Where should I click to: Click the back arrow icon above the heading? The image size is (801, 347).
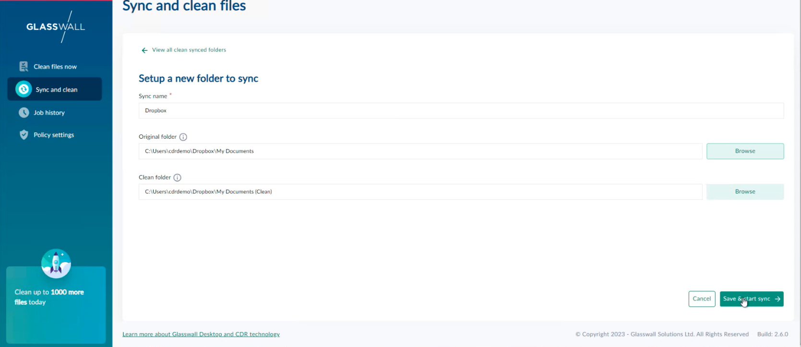coord(144,50)
